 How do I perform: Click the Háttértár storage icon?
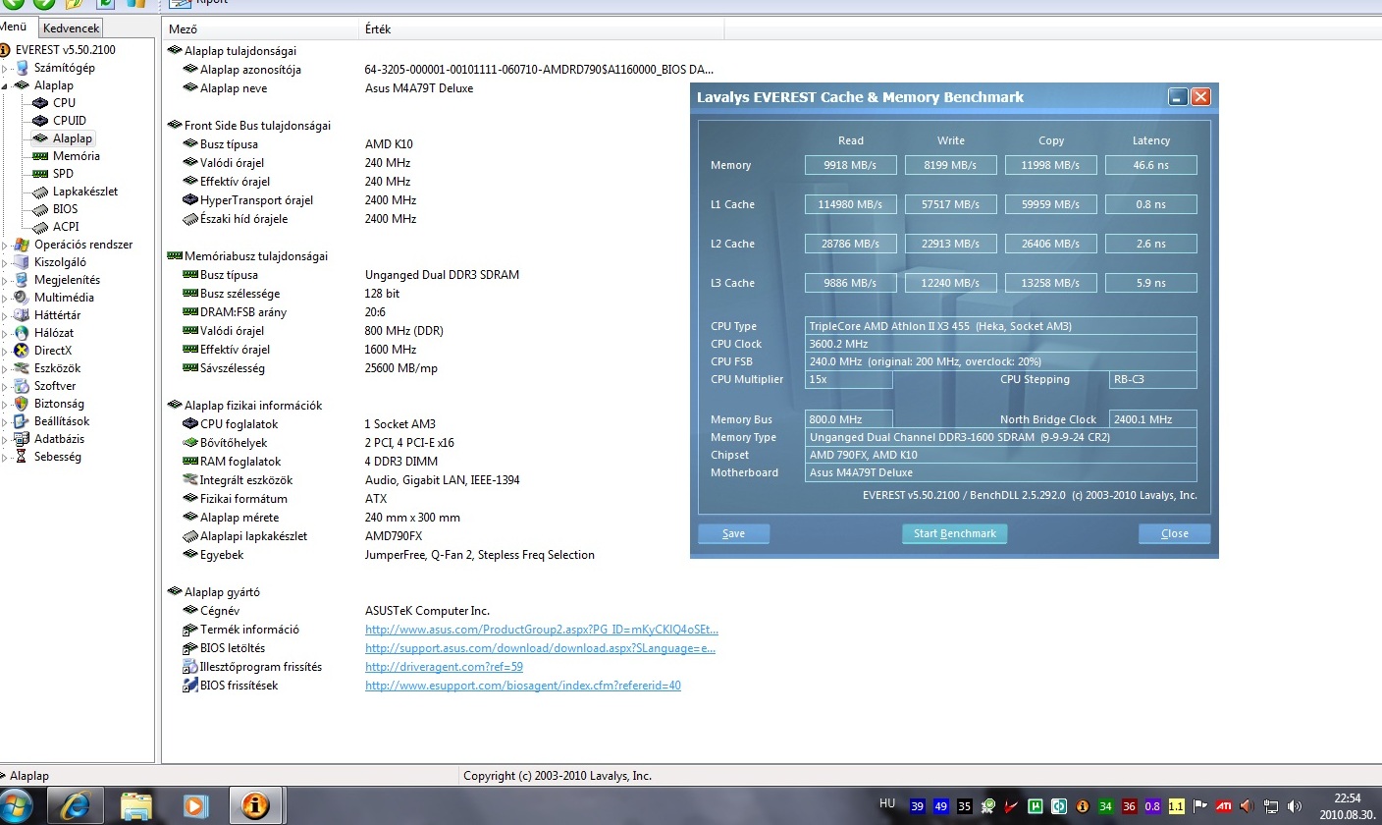click(x=23, y=315)
